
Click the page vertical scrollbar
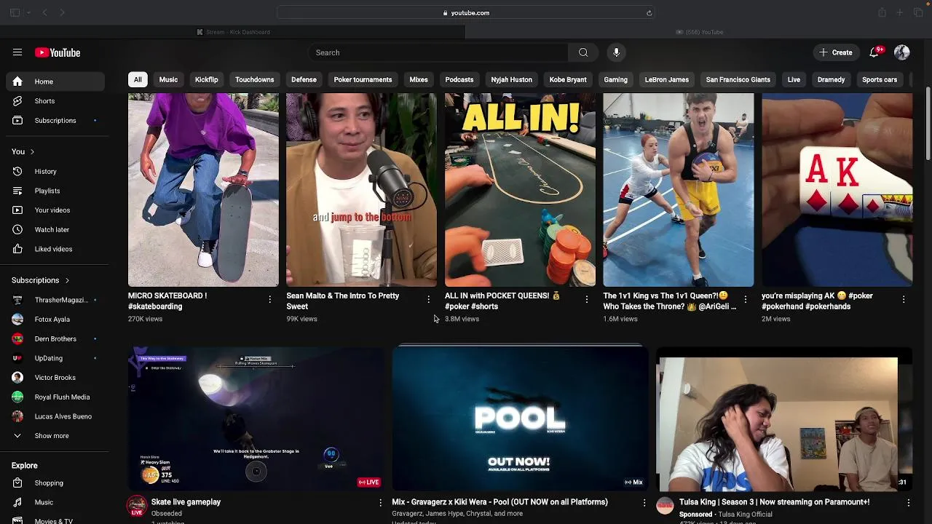pyautogui.click(x=928, y=124)
